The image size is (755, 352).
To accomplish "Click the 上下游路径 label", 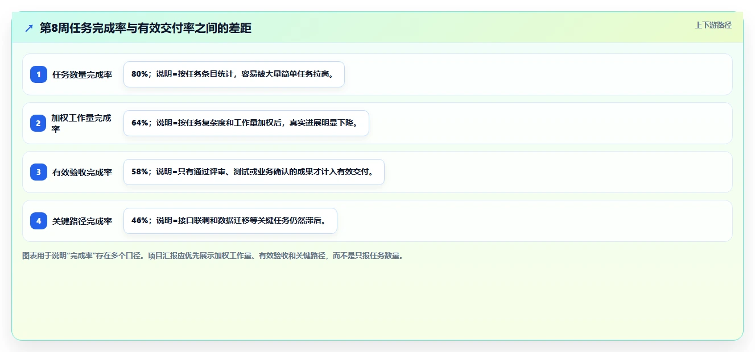I will 713,25.
